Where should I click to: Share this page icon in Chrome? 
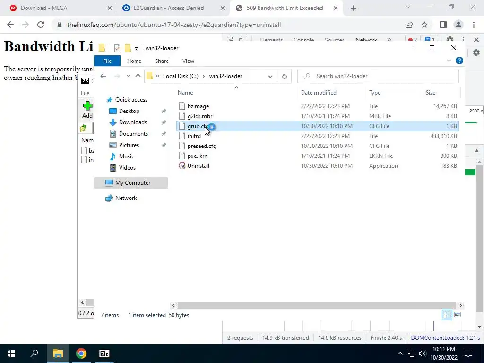pos(409,25)
